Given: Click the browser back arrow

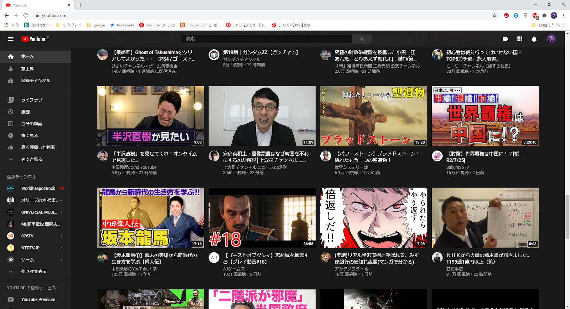Looking at the screenshot, I should point(6,15).
